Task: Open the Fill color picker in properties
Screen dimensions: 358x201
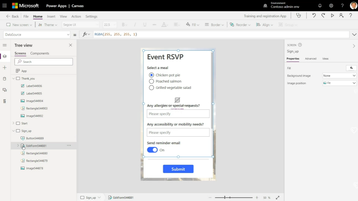Action: [351, 68]
